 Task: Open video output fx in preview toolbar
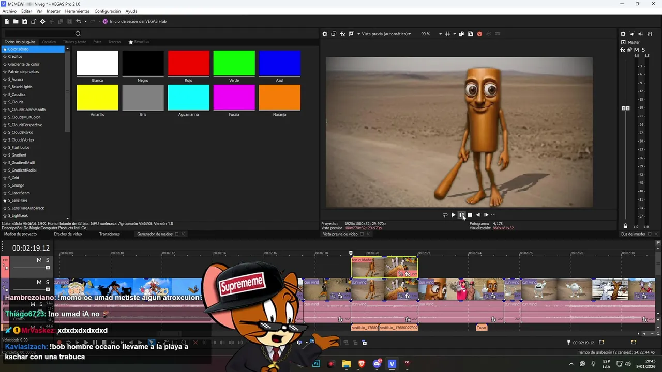[x=342, y=34]
